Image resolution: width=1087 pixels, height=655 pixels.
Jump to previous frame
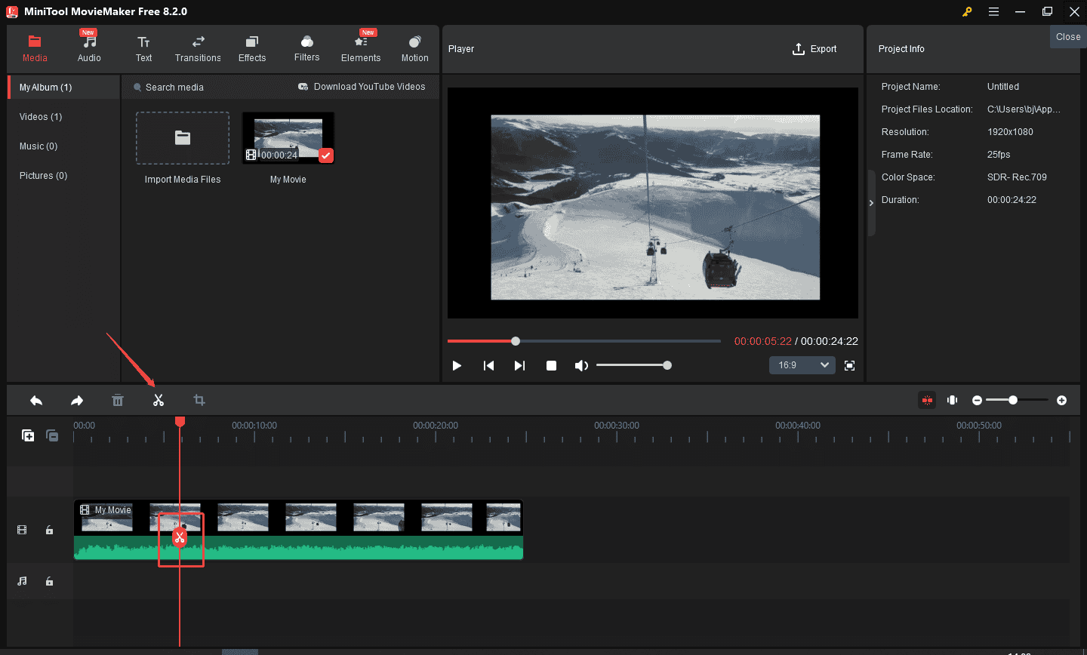488,365
